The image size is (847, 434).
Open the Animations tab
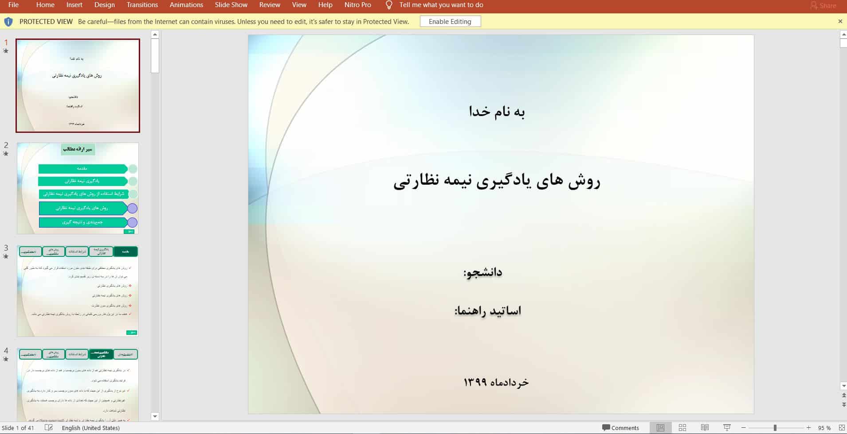186,5
